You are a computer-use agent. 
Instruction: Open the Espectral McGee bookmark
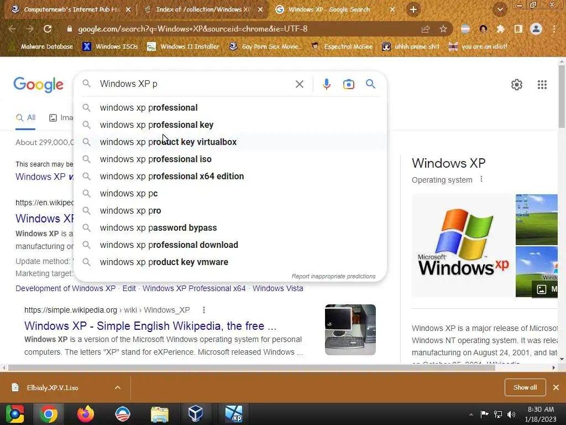pyautogui.click(x=342, y=46)
